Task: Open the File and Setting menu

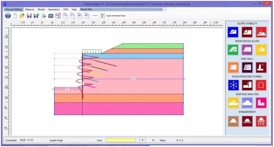Action: (x=13, y=10)
